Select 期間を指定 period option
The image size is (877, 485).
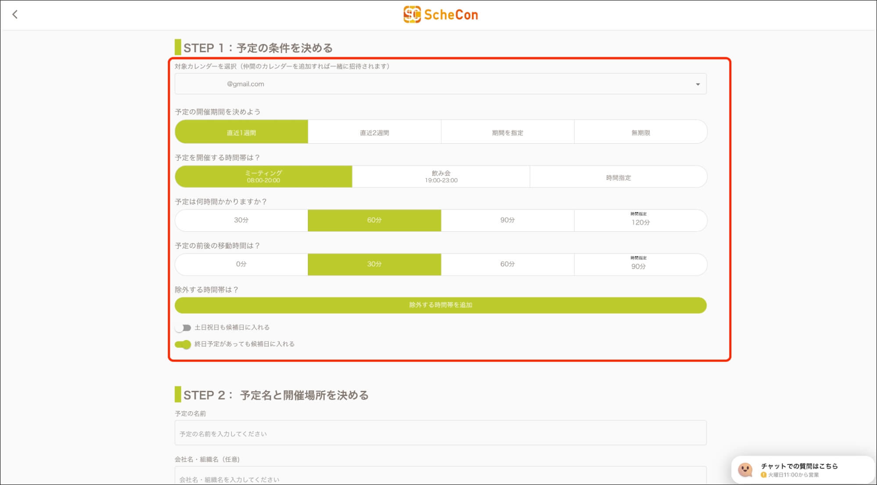pyautogui.click(x=508, y=132)
